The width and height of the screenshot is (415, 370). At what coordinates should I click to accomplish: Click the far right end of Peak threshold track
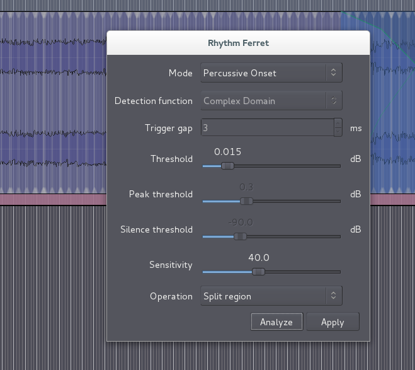pyautogui.click(x=338, y=201)
